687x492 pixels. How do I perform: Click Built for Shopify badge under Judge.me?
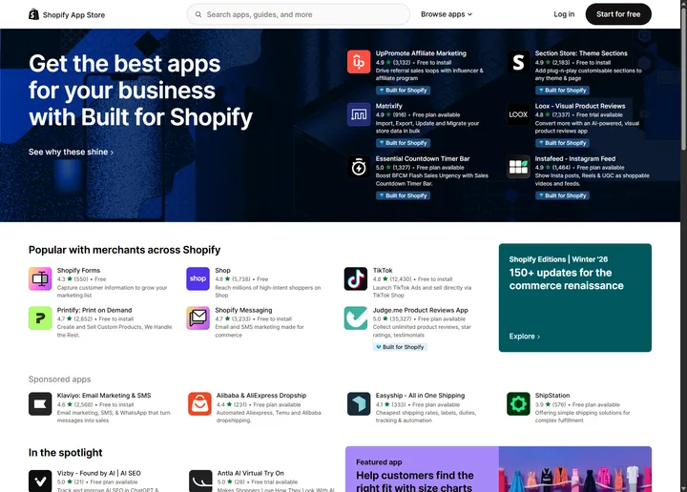(400, 347)
